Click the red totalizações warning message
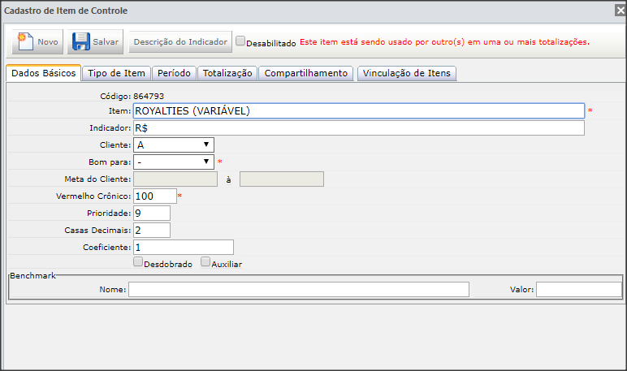Viewport: 627px width, 371px height. [444, 42]
